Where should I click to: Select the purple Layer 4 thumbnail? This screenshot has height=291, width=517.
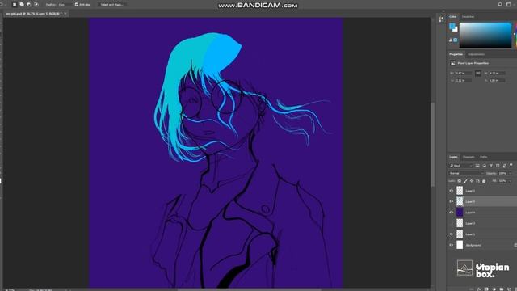[460, 212]
